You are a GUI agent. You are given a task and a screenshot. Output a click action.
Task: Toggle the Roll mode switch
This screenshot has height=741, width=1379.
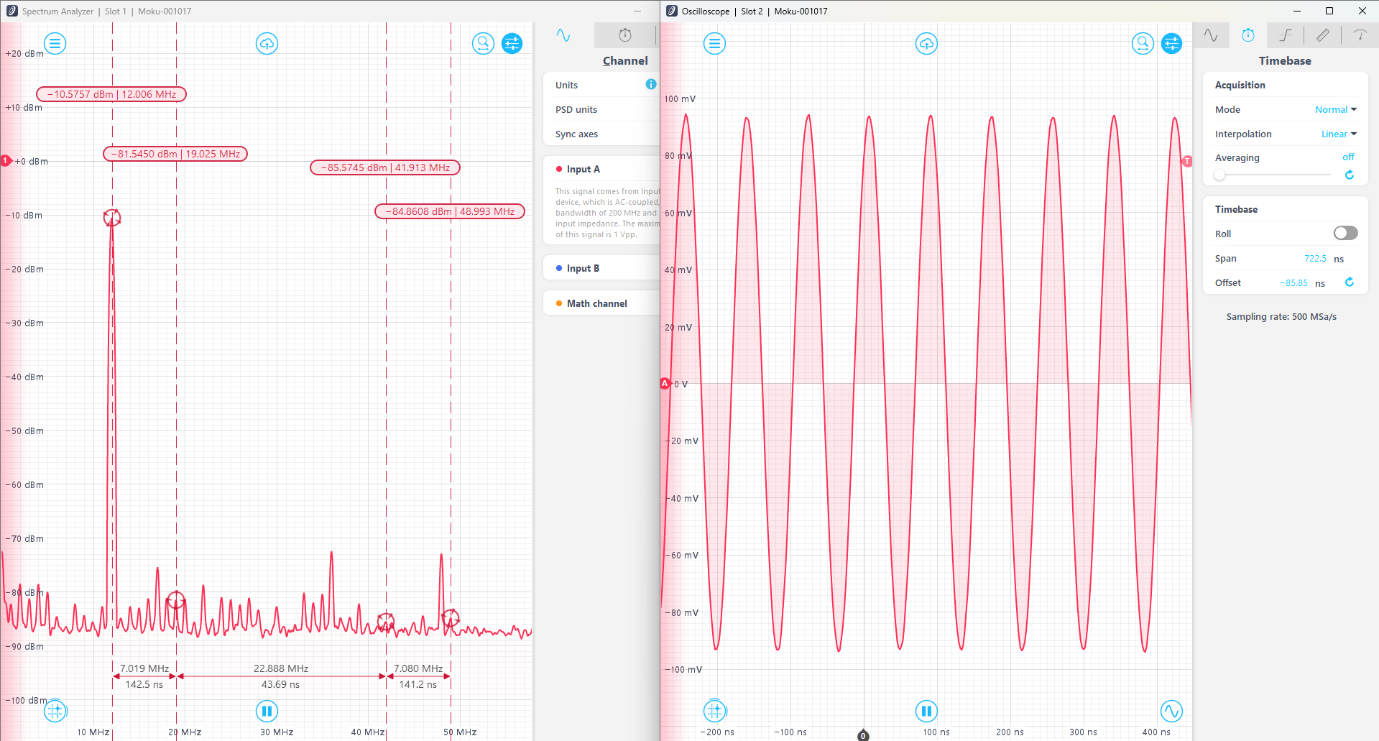(1345, 233)
